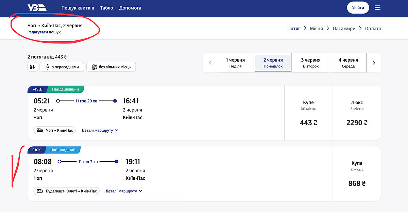Click 'Редагувати пошук' link
The width and height of the screenshot is (408, 212).
tap(44, 32)
